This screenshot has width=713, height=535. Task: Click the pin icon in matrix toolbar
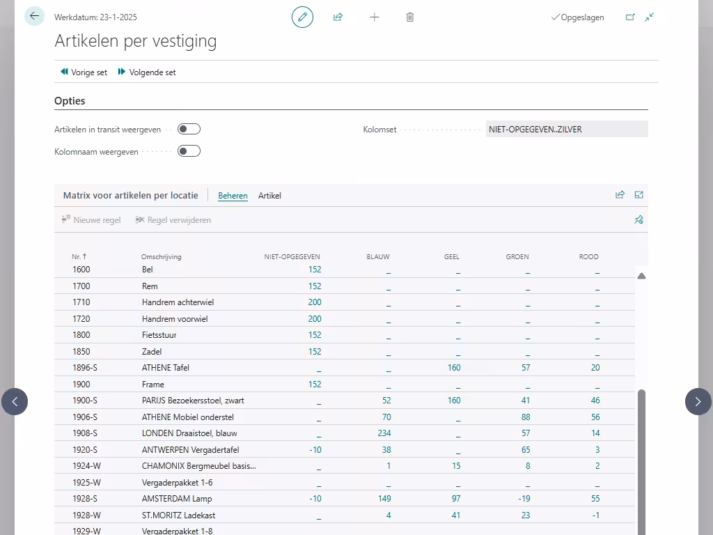click(x=638, y=220)
